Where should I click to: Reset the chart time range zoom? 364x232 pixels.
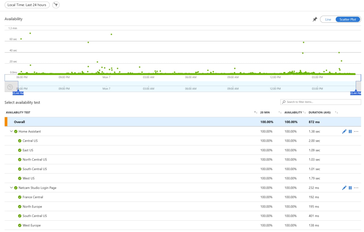tap(10, 87)
